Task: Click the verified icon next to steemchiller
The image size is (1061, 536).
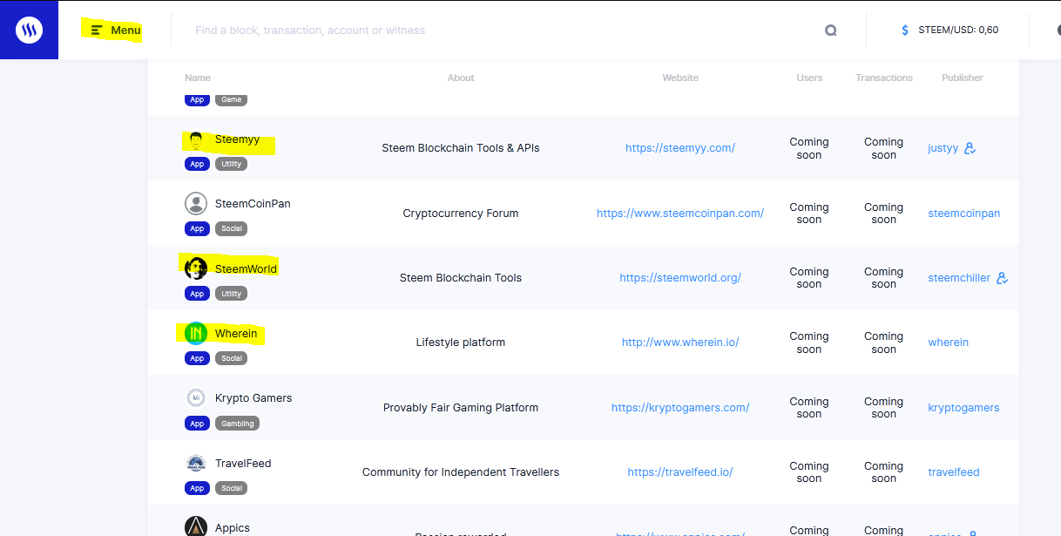Action: pyautogui.click(x=1002, y=278)
